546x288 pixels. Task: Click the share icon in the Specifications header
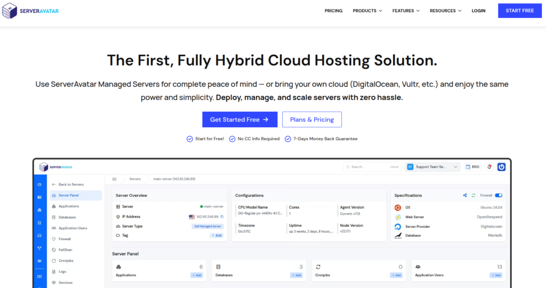465,195
